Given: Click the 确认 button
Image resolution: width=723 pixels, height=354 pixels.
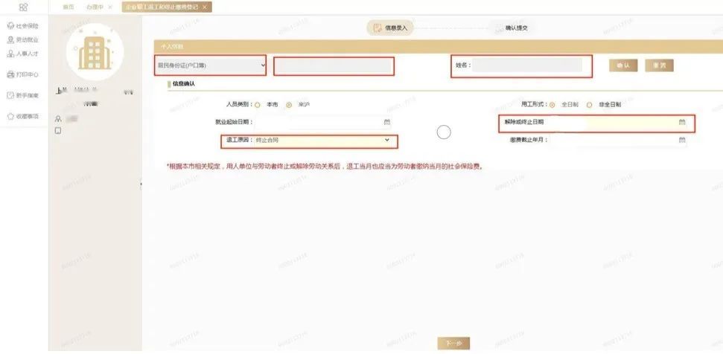Looking at the screenshot, I should [x=623, y=65].
